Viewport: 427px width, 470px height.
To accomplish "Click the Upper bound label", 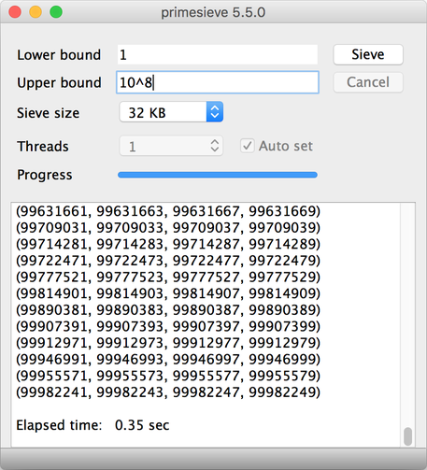I will click(59, 83).
